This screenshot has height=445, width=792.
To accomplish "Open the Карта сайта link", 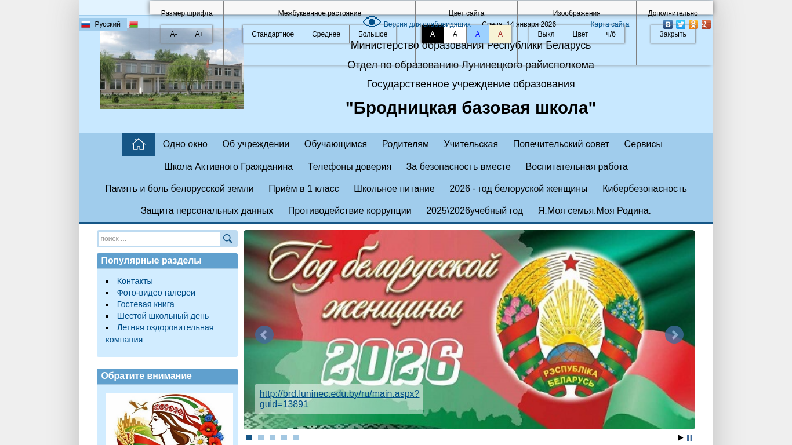I will tap(610, 24).
